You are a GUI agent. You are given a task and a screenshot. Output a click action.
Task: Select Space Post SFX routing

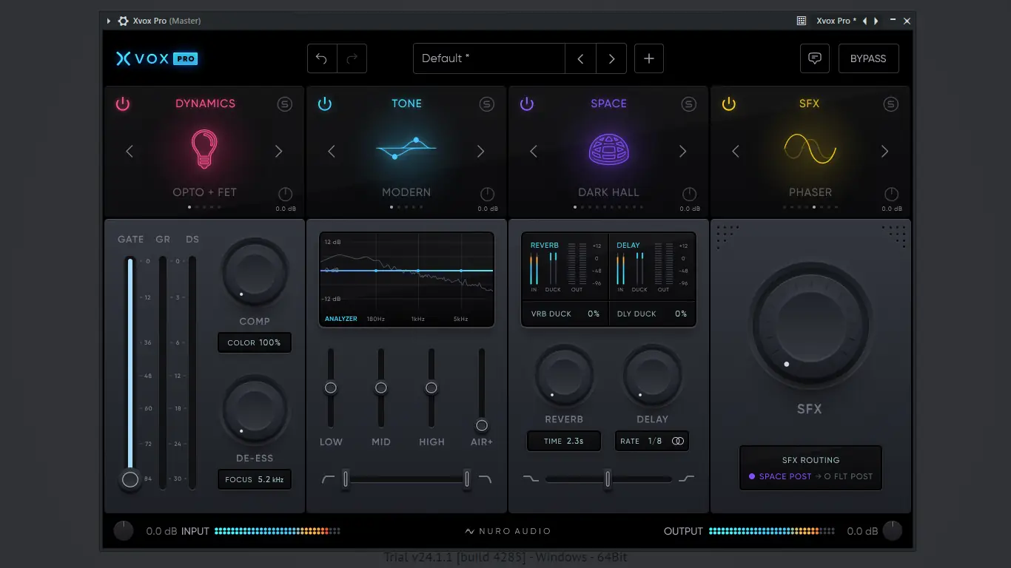[x=780, y=476]
